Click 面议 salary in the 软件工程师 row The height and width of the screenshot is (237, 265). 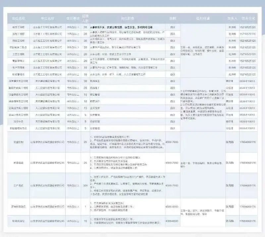[x=173, y=27]
